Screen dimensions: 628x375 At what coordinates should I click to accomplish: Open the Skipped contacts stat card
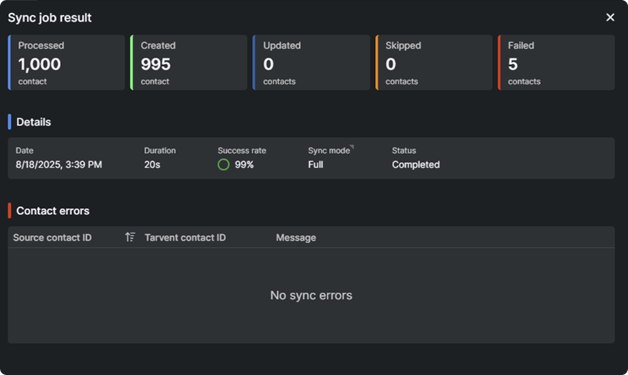pos(434,63)
